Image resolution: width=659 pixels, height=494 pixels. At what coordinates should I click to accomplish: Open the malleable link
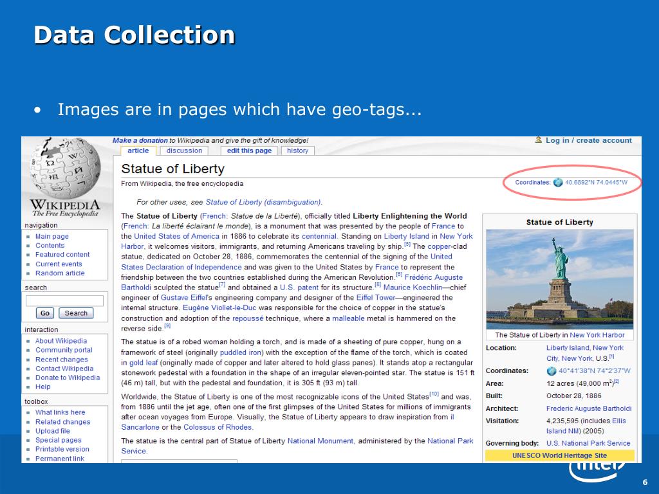click(x=348, y=318)
